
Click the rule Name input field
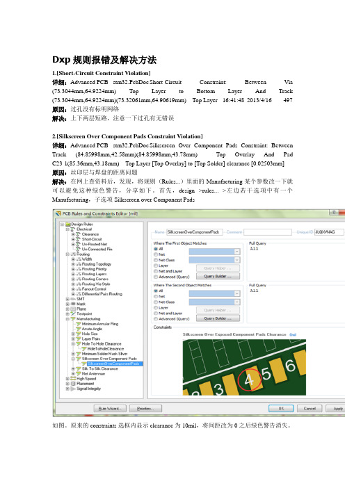195,232
